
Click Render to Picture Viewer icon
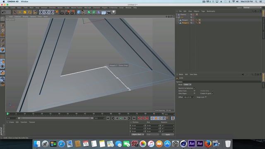[67, 12]
